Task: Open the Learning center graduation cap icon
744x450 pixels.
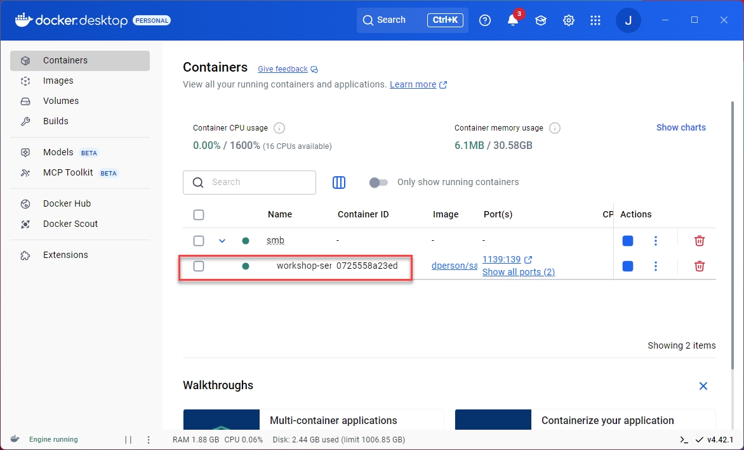Action: coord(540,20)
